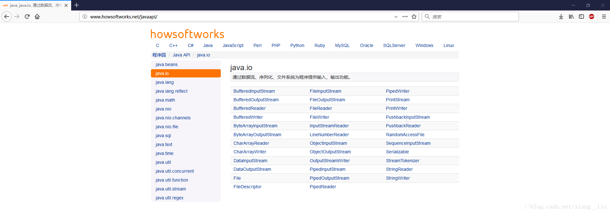Open the BufferedReader class link

click(249, 108)
